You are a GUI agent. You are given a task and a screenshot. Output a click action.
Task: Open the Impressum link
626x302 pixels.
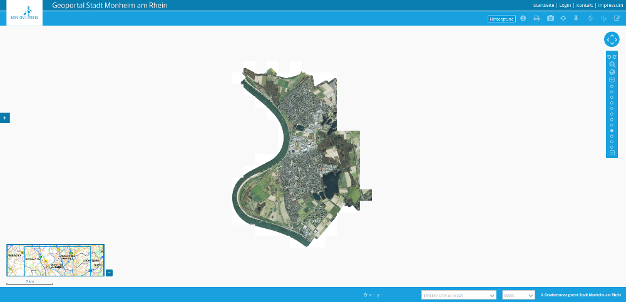[610, 5]
